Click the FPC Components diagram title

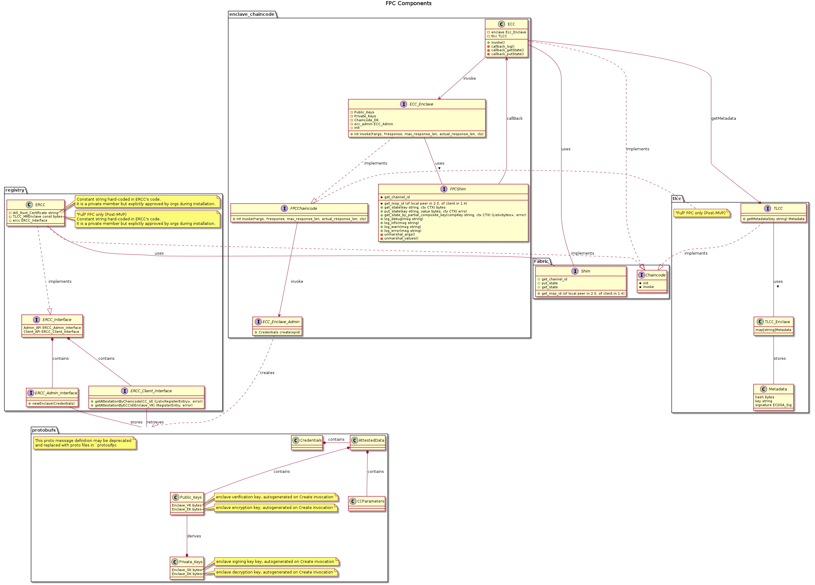[x=409, y=4]
